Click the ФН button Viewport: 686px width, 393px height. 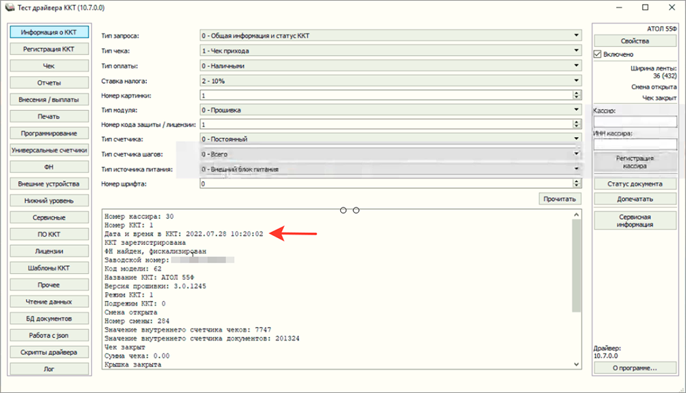tap(49, 167)
